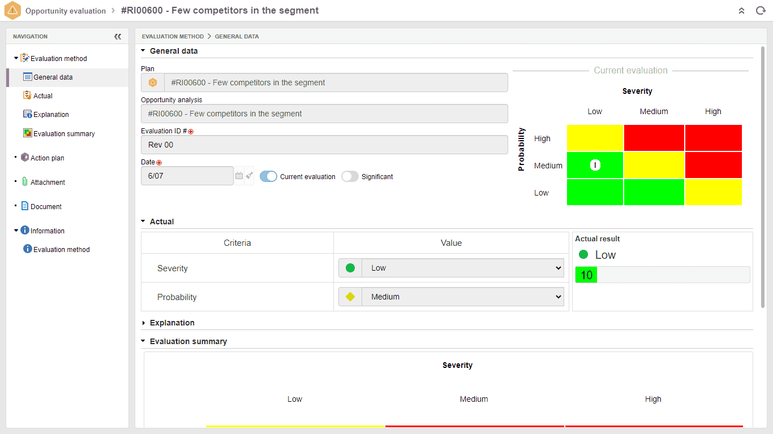Collapse the Information tree node arrow
773x434 pixels.
pyautogui.click(x=16, y=231)
